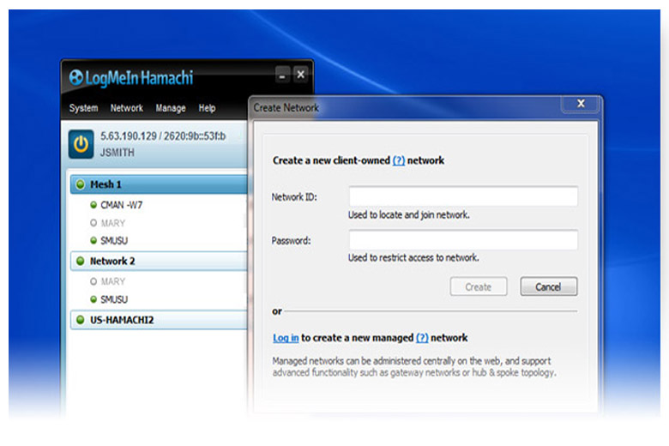Viewport: 669px width, 446px height.
Task: Select SMUSU under Network 2
Action: [x=114, y=299]
